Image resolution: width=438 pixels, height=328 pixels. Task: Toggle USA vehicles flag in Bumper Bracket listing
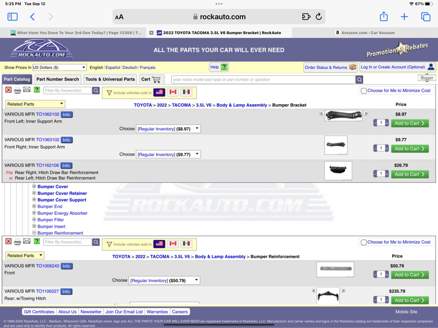[x=159, y=92]
